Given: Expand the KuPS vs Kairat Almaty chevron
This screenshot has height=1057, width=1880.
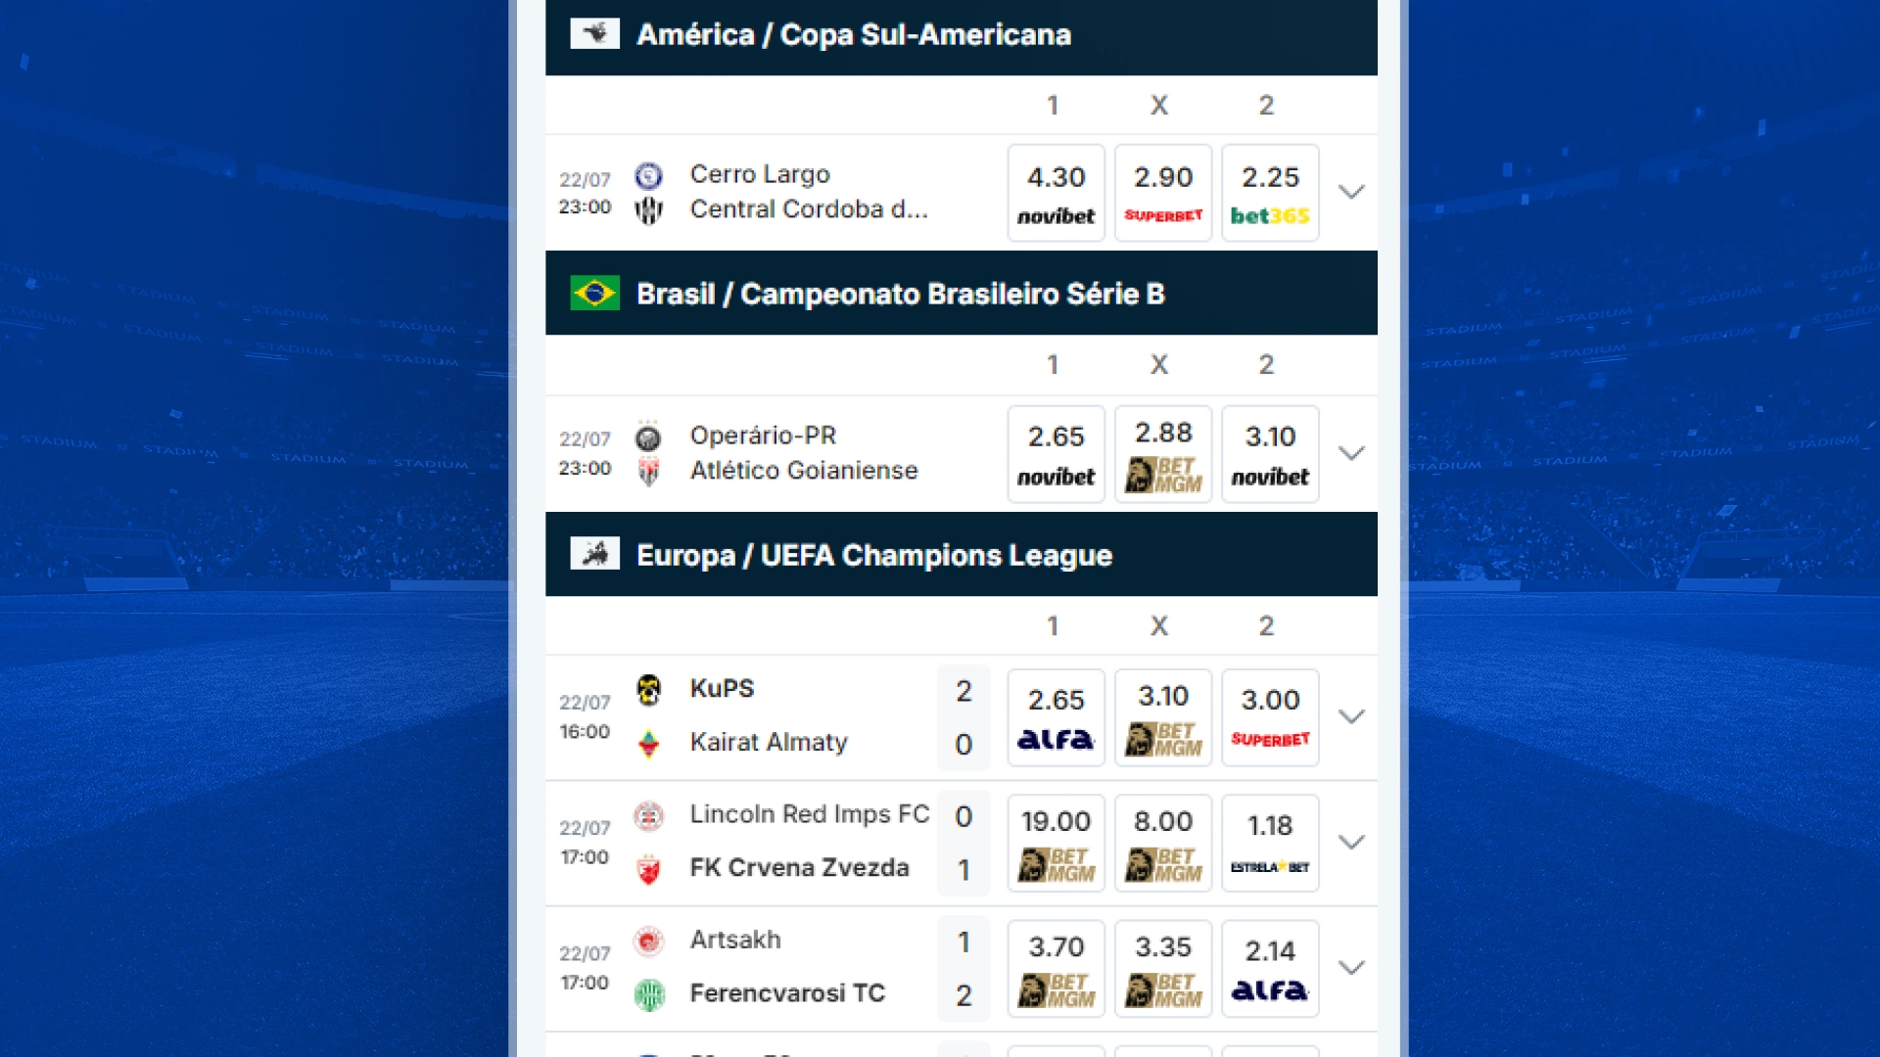Looking at the screenshot, I should (x=1351, y=716).
